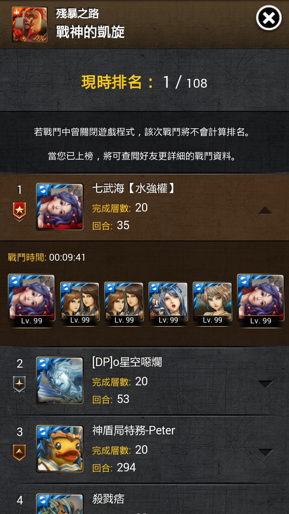Select the second team card with two girls

(80, 302)
